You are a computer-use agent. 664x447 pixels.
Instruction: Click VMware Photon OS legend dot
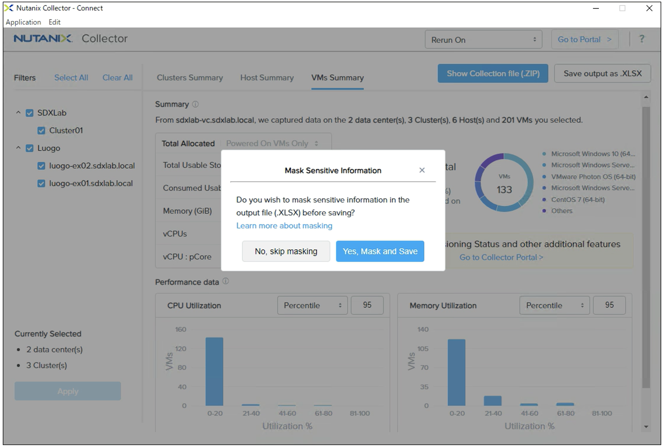[x=544, y=177]
